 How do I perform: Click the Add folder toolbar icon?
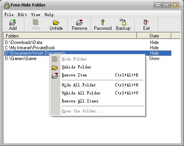(13, 23)
